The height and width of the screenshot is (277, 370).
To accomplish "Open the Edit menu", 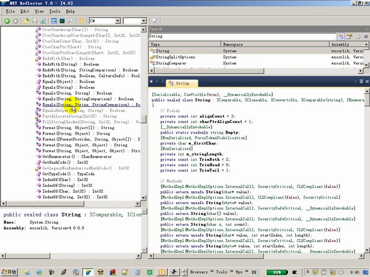I will (25, 11).
